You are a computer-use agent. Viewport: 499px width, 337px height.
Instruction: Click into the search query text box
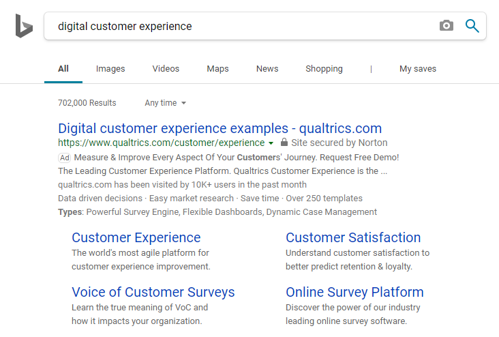pos(239,26)
